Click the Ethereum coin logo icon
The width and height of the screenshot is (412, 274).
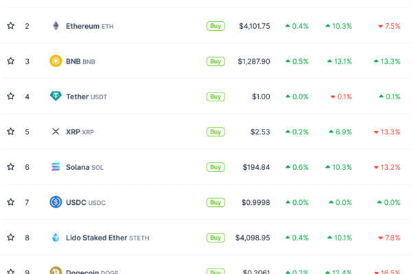(x=56, y=26)
